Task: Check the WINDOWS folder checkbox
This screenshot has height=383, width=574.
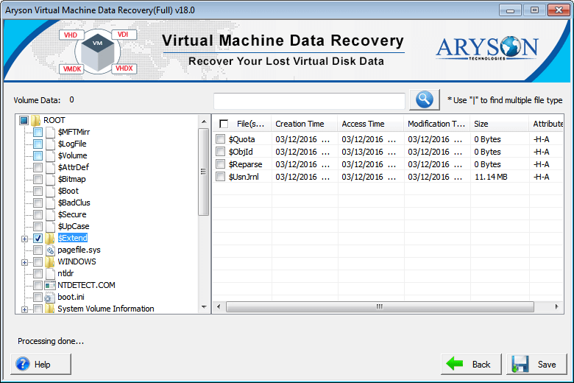Action: coord(38,261)
